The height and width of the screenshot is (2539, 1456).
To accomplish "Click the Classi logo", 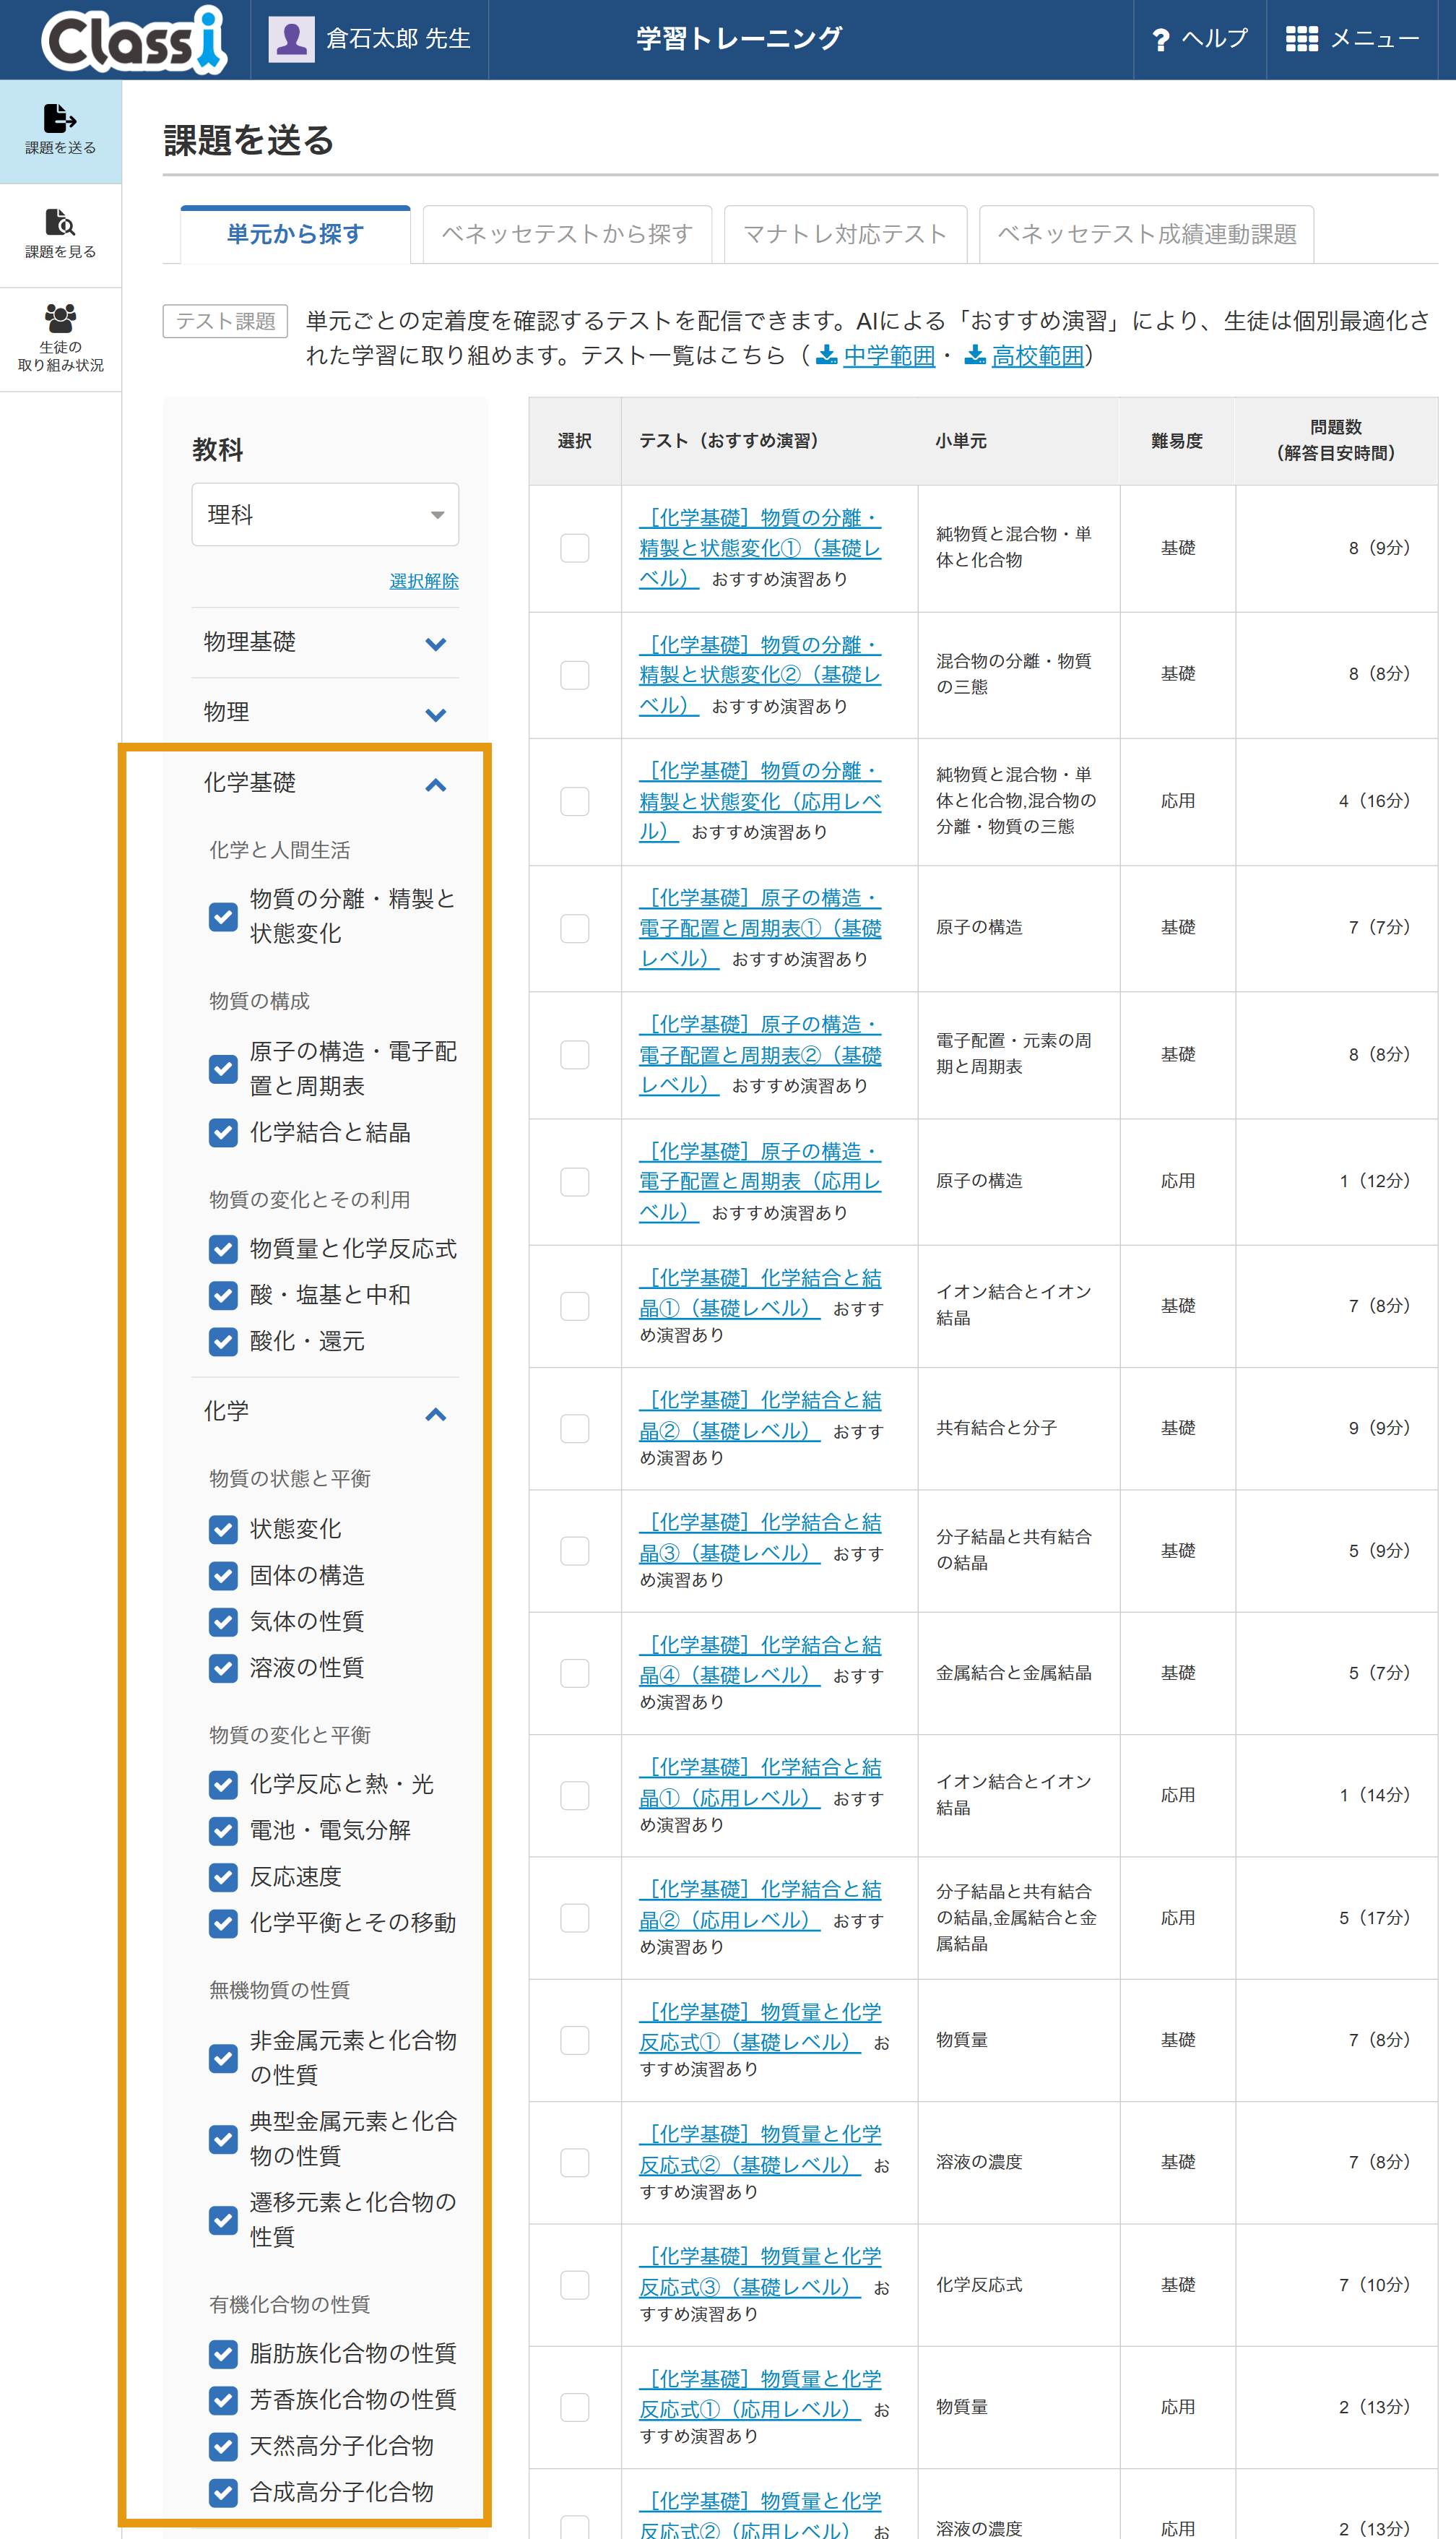I will (x=134, y=40).
